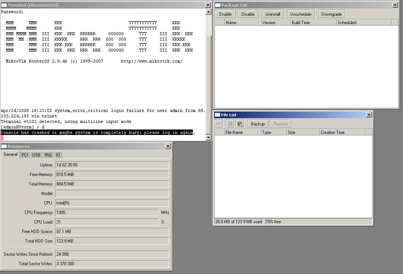Click Unschedule in Package List
Viewport: 403px width, 274px height.
pos(301,14)
